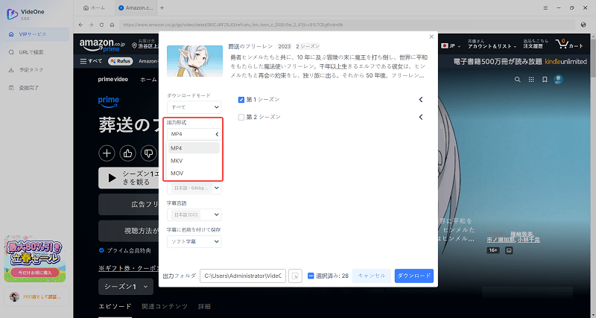
Task: Click the VideOne logo icon
Action: pos(12,14)
